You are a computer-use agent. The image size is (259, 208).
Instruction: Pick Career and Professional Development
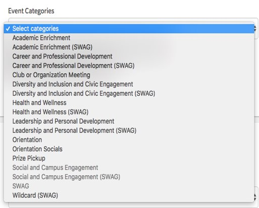click(x=129, y=57)
